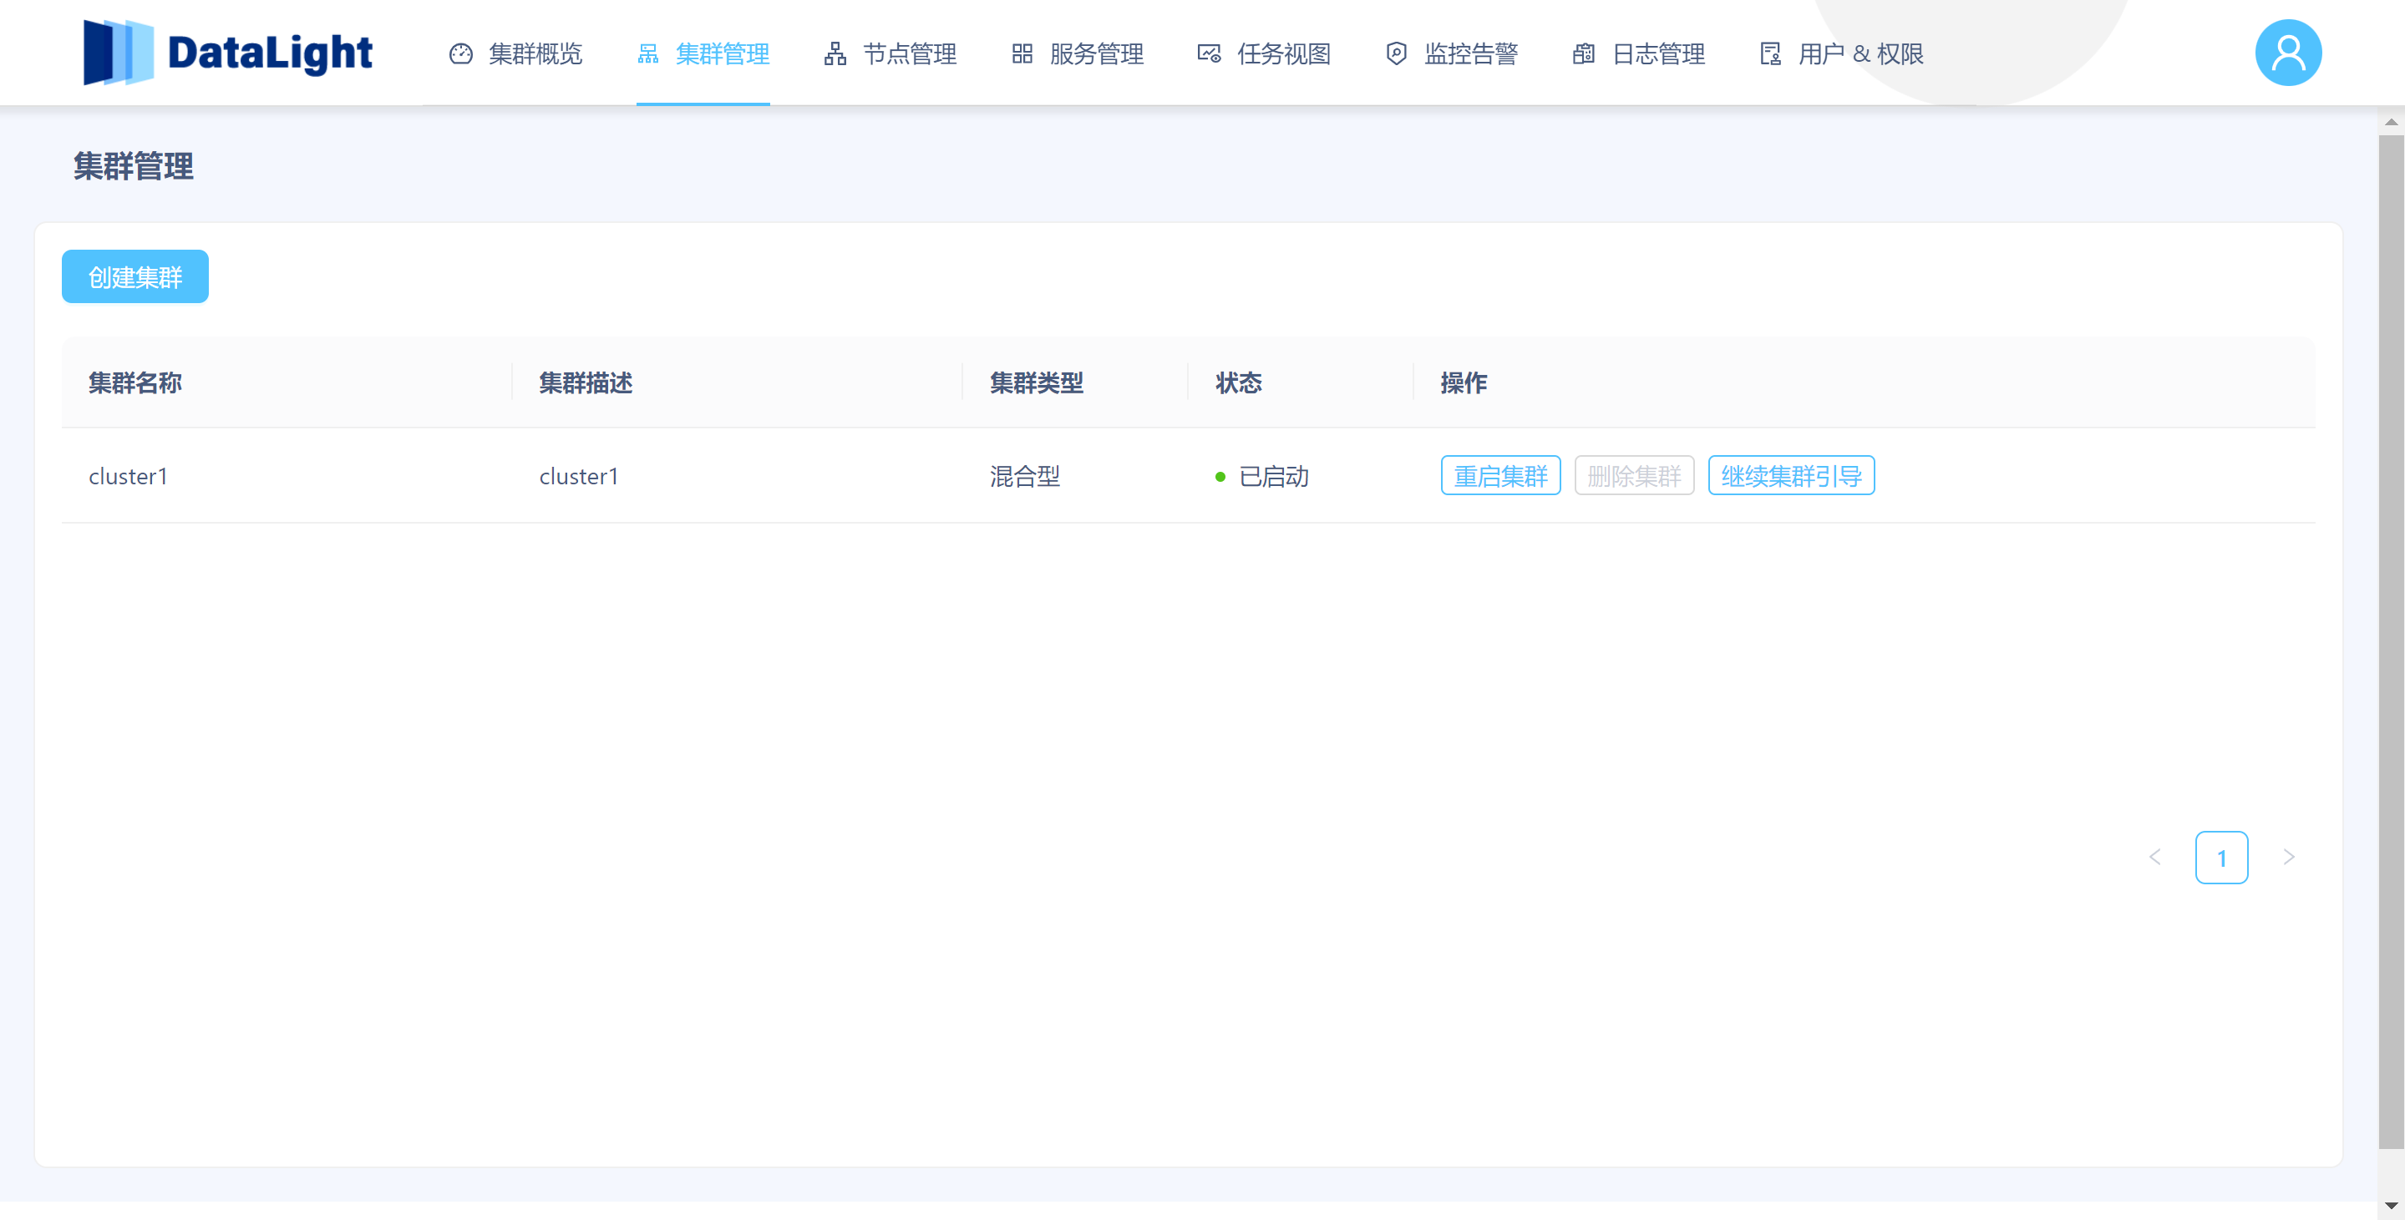Click the vertical scrollbar thumb

click(x=2391, y=642)
